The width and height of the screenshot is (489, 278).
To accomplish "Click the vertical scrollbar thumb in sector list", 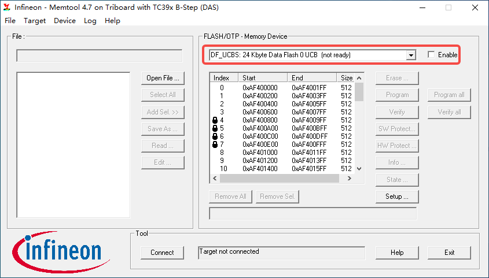I will [x=359, y=92].
